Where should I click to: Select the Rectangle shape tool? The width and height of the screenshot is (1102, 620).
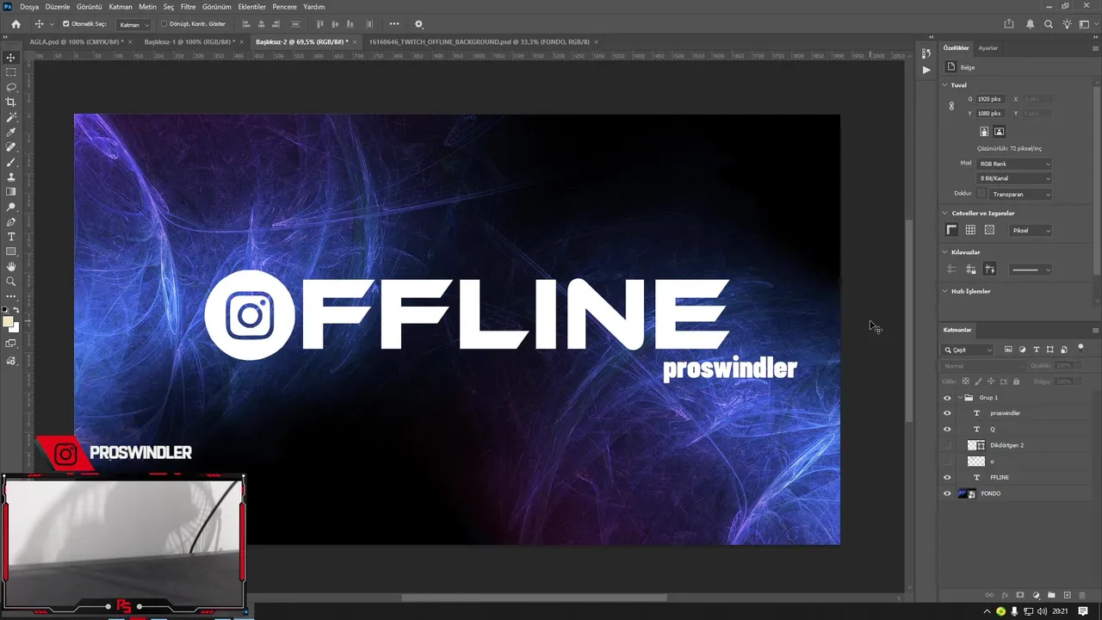(11, 251)
